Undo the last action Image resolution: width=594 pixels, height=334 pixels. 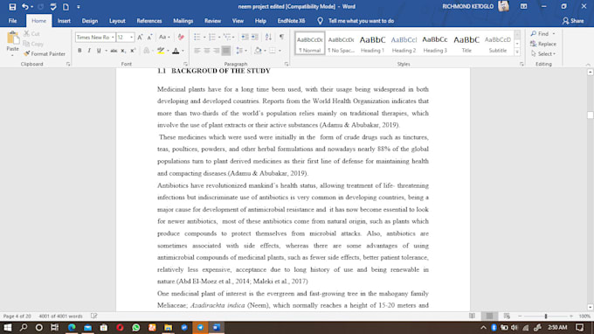pyautogui.click(x=25, y=7)
